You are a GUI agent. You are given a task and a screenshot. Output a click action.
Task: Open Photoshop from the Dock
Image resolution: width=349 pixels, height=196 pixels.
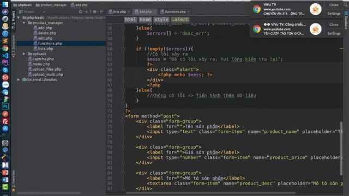[5, 107]
